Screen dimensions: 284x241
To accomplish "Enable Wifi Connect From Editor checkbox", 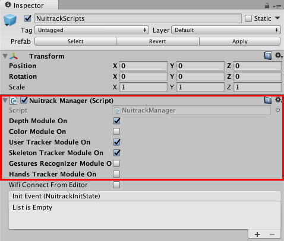I will click(116, 185).
